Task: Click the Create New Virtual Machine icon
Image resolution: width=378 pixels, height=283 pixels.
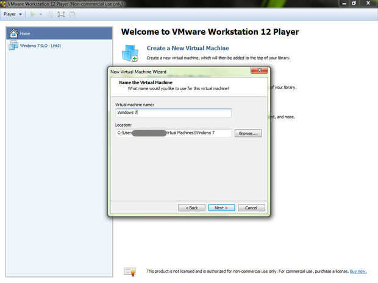Action: 130,53
